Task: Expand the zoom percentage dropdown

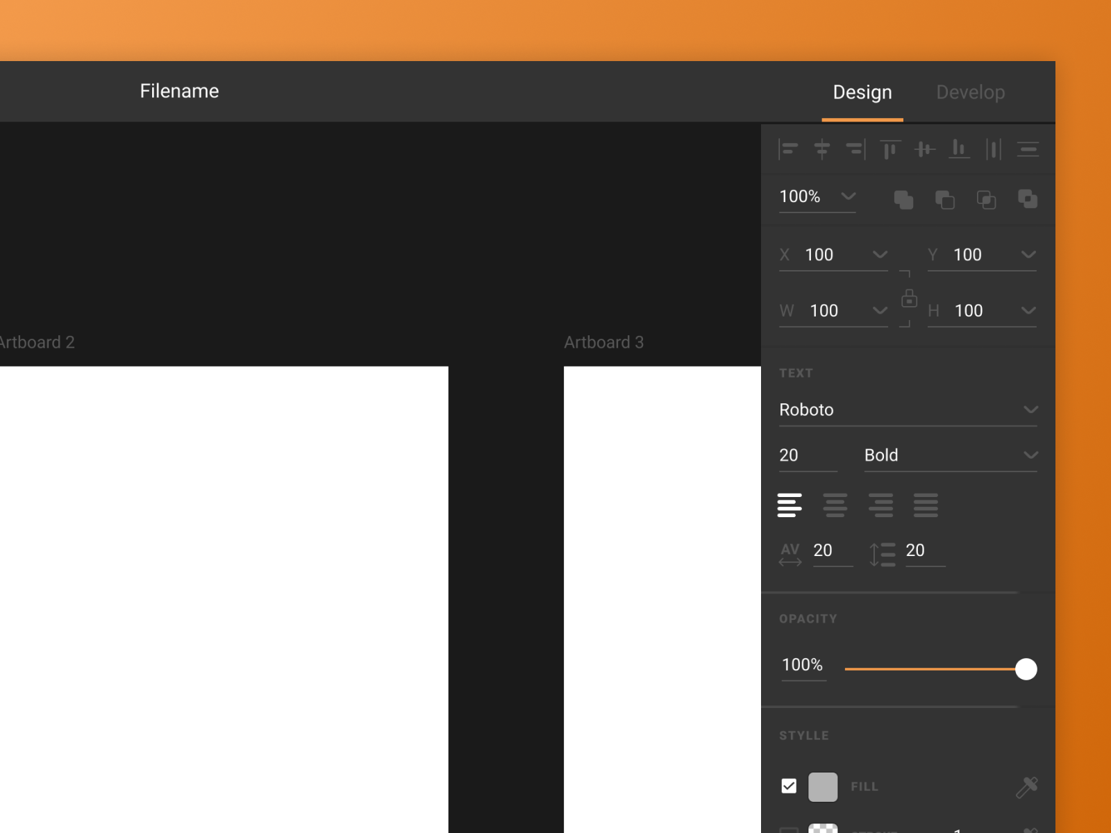Action: pyautogui.click(x=848, y=196)
